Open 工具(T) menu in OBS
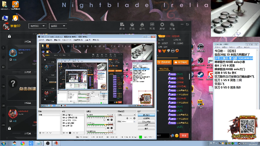 coord(88,40)
